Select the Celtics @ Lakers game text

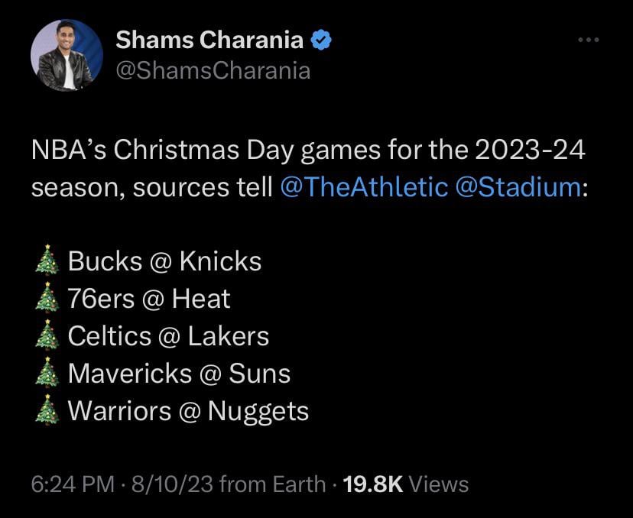pyautogui.click(x=168, y=336)
